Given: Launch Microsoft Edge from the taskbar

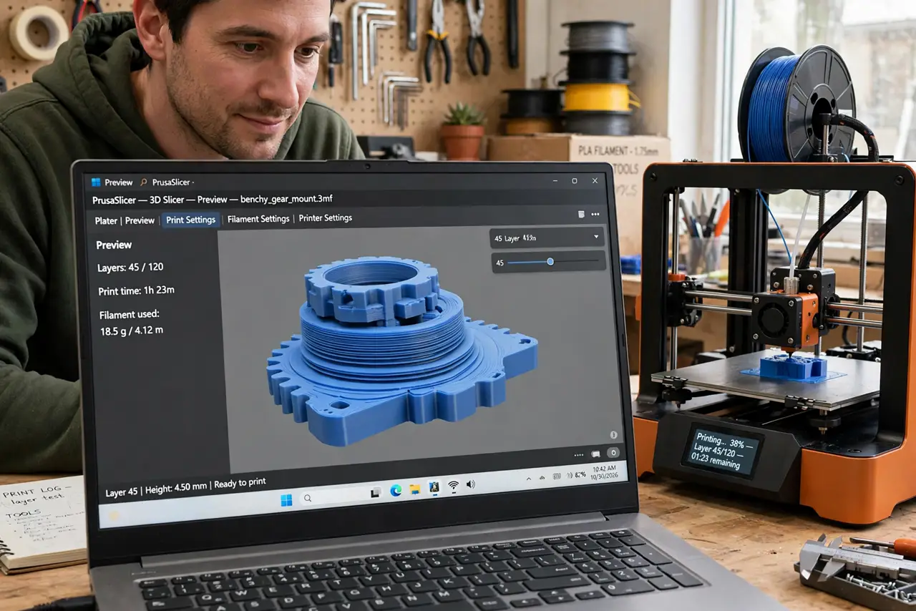Looking at the screenshot, I should pyautogui.click(x=396, y=491).
